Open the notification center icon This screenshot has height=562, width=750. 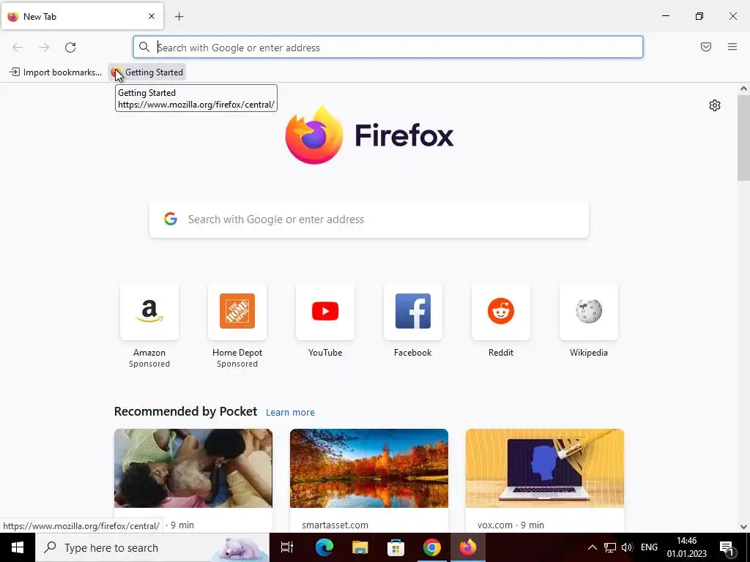(727, 547)
